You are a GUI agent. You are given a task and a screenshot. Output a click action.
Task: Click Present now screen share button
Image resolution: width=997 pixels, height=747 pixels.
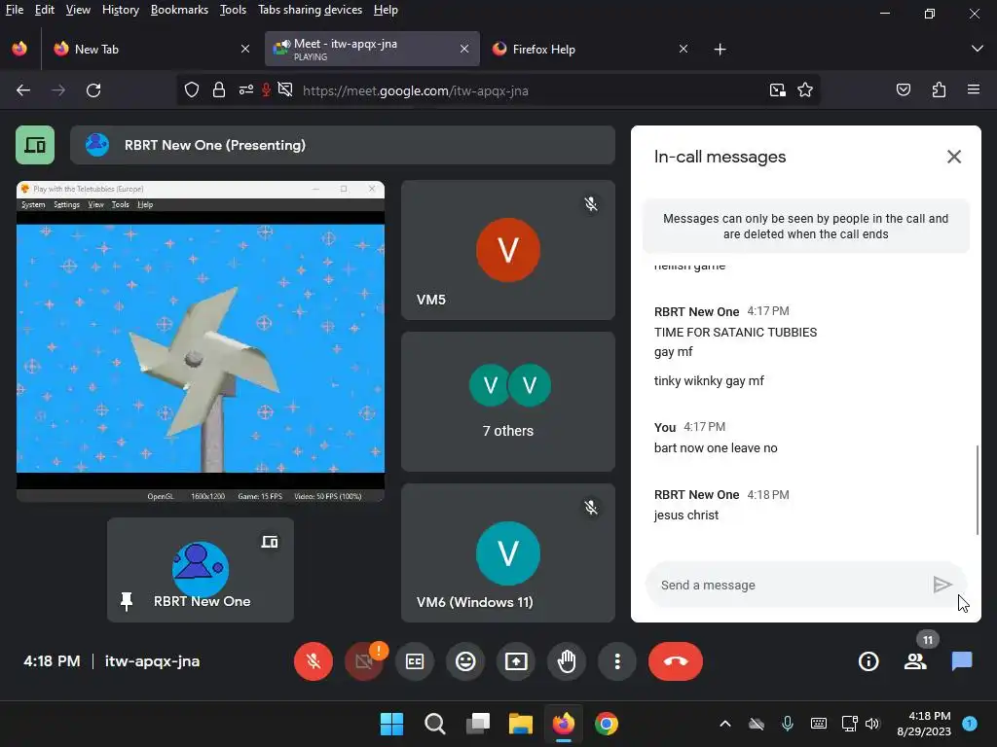coord(516,661)
